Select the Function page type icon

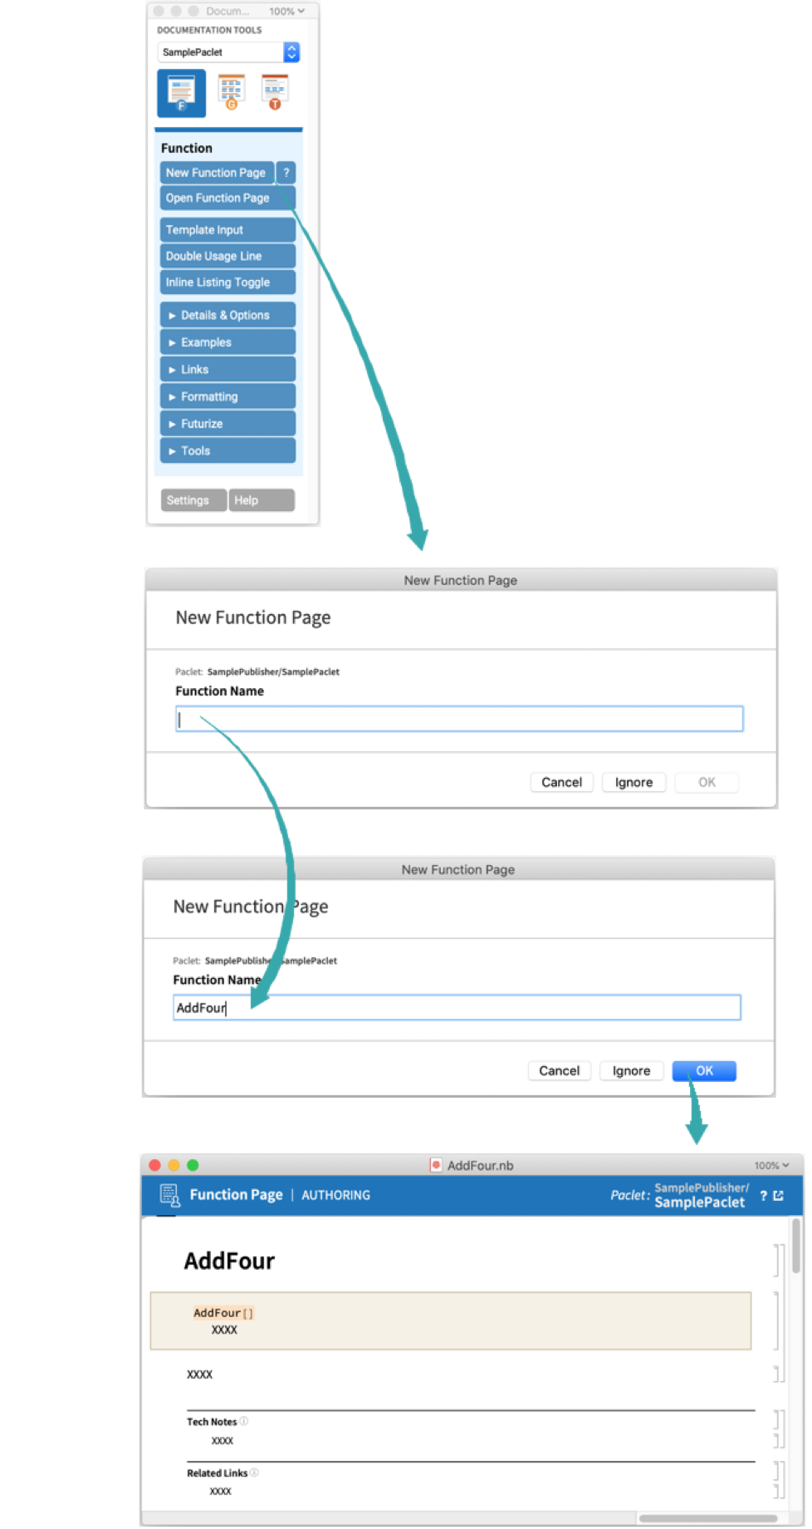pyautogui.click(x=181, y=92)
